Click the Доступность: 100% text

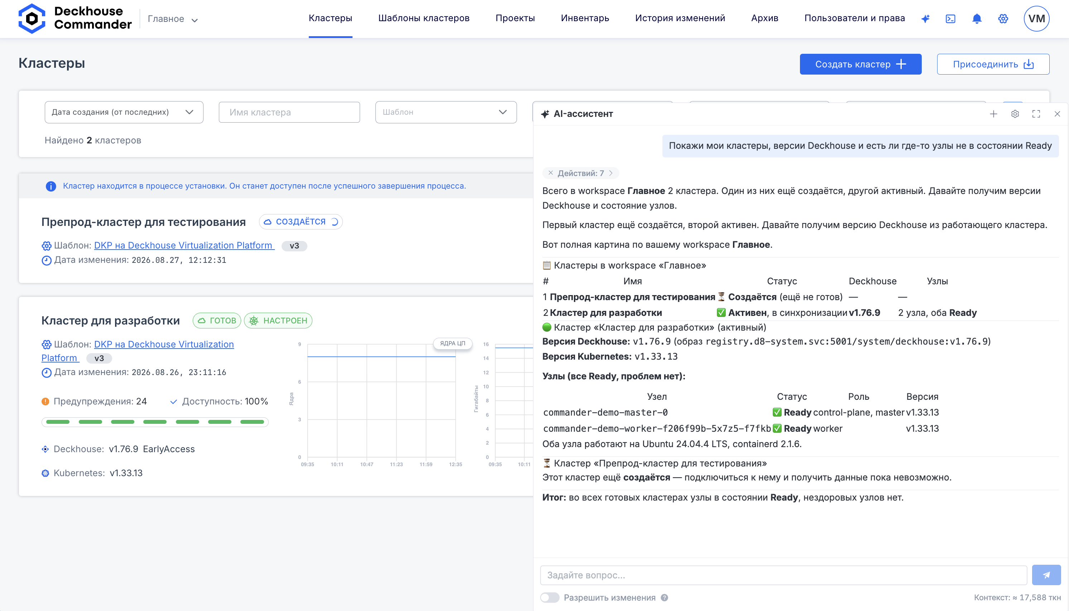click(225, 401)
